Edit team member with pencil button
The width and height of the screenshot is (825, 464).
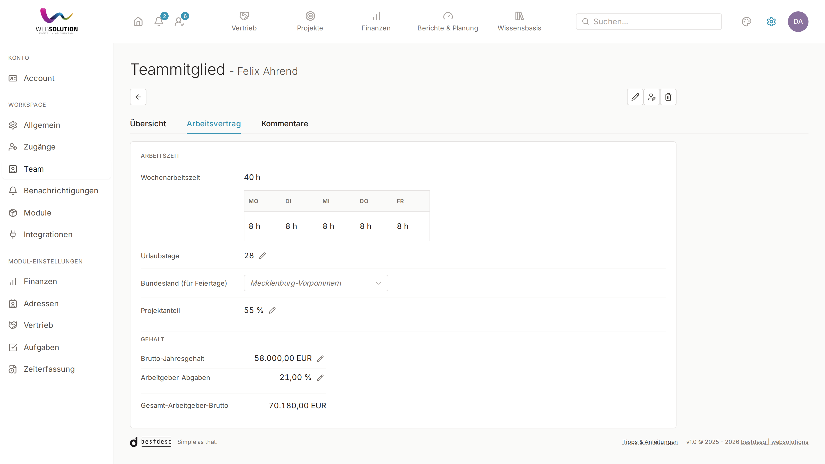[635, 97]
